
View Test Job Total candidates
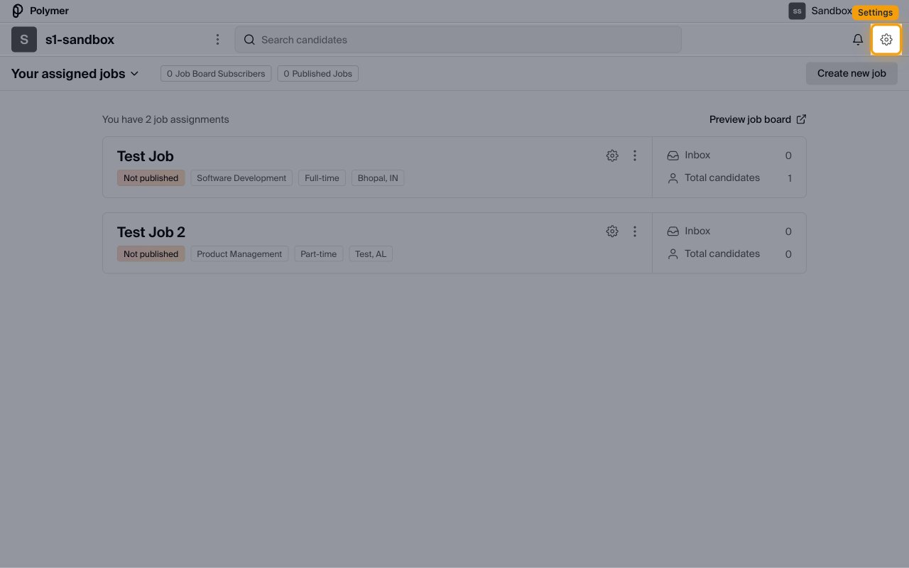[x=729, y=178]
